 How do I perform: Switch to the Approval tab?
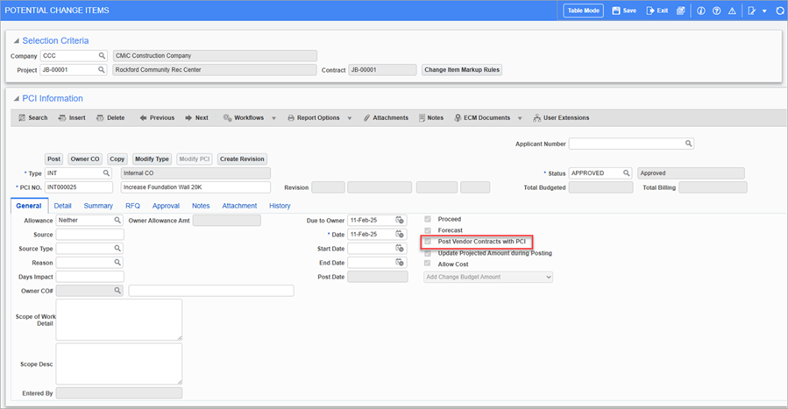(x=166, y=206)
